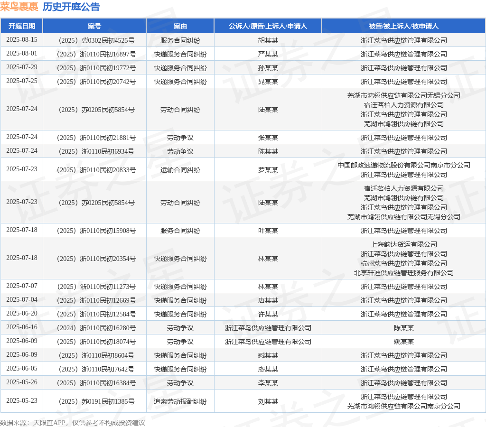The width and height of the screenshot is (486, 427).
Task: Click the date 2025-06-16
Action: coord(22,327)
